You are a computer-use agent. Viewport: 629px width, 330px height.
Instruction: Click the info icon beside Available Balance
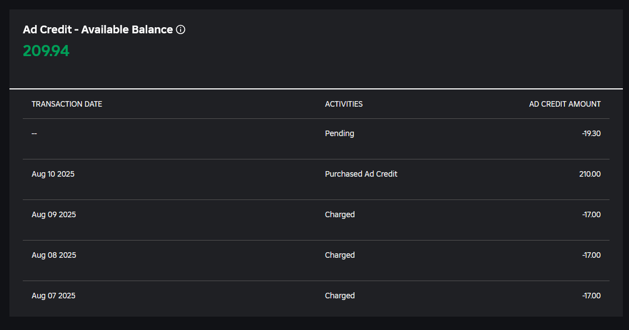tap(181, 30)
